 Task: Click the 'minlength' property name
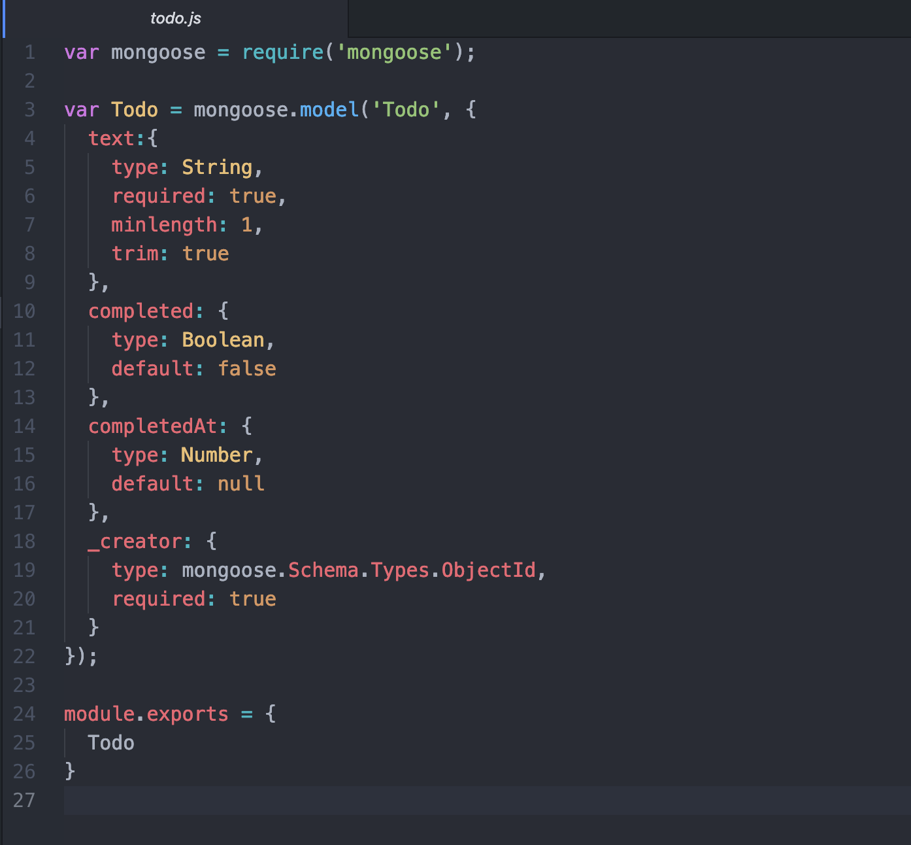[x=163, y=224]
